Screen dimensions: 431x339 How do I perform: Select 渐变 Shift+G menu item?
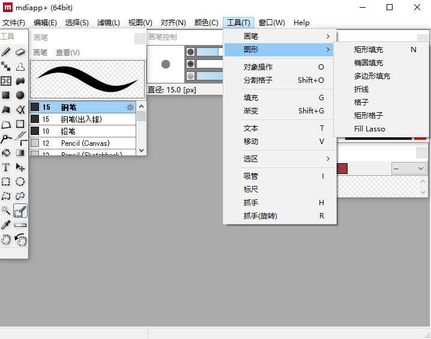(280, 111)
